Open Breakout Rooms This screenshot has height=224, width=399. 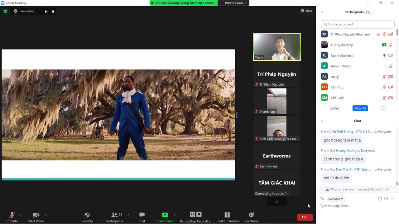click(x=227, y=217)
